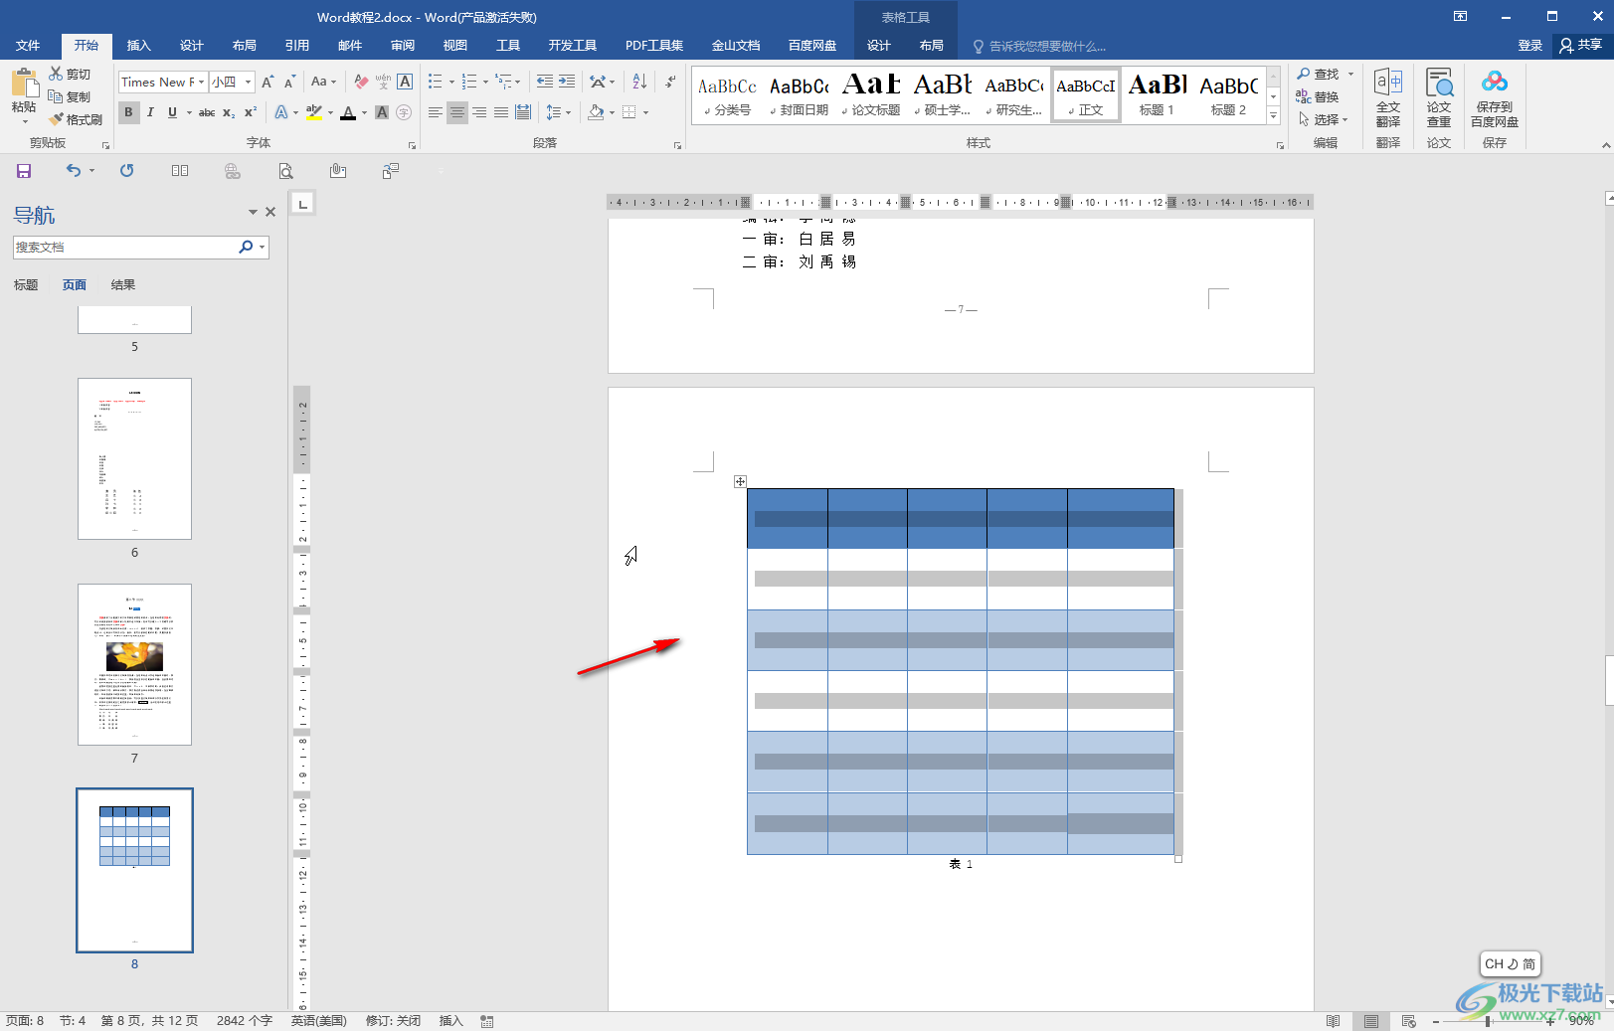The width and height of the screenshot is (1614, 1031).
Task: Apply character shading icon
Action: (x=382, y=112)
